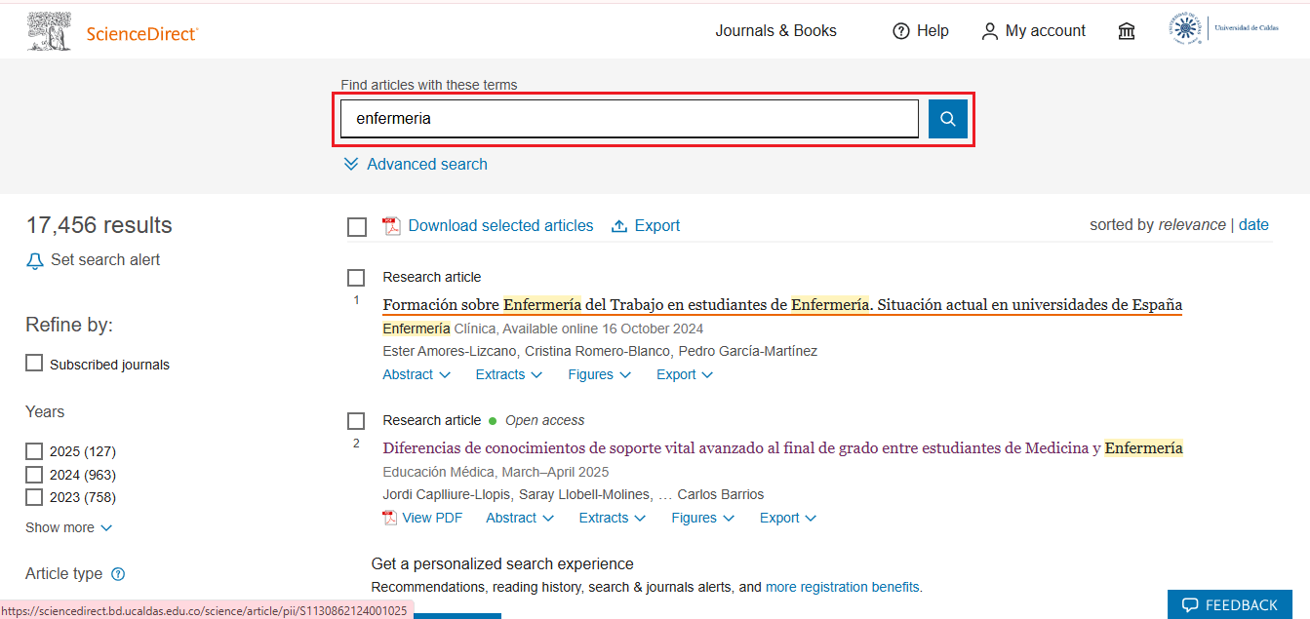The image size is (1310, 619).
Task: Select the checkbox for result 1
Action: pyautogui.click(x=356, y=278)
